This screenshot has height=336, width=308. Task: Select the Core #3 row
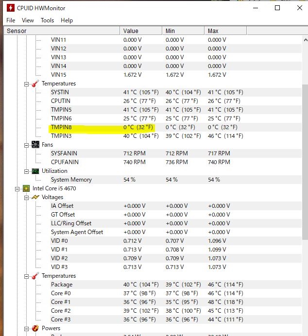(x=176, y=319)
